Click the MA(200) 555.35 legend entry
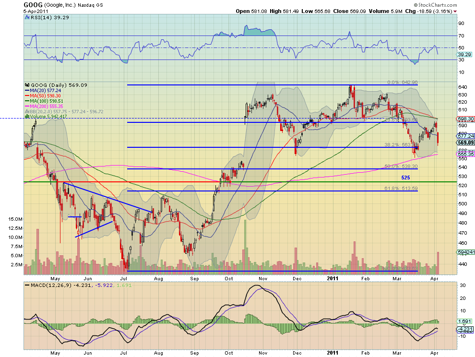 pos(44,107)
